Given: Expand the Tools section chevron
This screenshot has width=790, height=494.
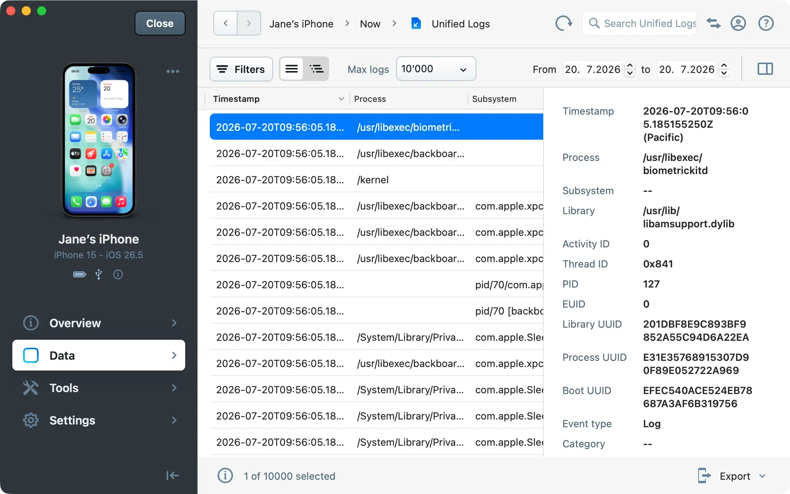Looking at the screenshot, I should point(174,388).
